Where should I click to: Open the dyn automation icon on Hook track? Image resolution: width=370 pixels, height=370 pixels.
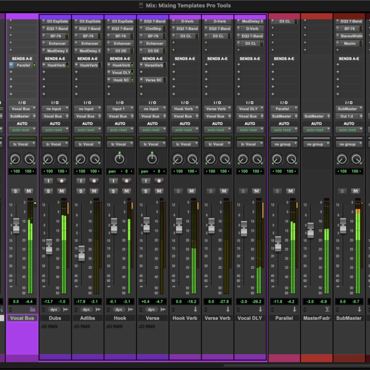119,309
